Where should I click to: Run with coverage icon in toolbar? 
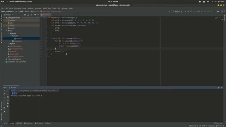pos(191,11)
